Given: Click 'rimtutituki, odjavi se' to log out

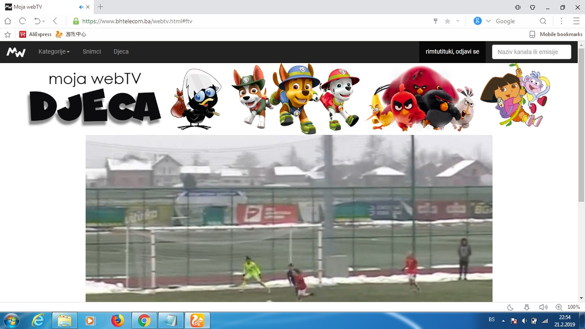Looking at the screenshot, I should coord(452,52).
